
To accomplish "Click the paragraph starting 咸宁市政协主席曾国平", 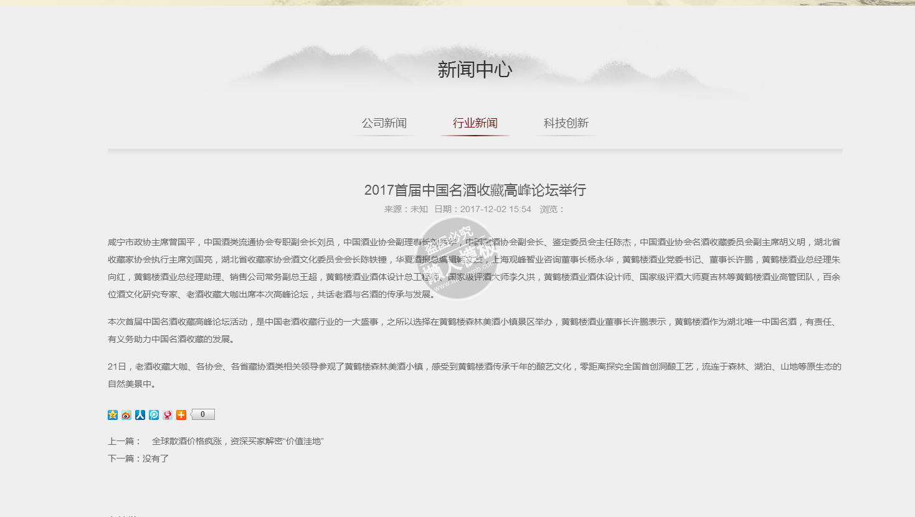I will (x=475, y=268).
